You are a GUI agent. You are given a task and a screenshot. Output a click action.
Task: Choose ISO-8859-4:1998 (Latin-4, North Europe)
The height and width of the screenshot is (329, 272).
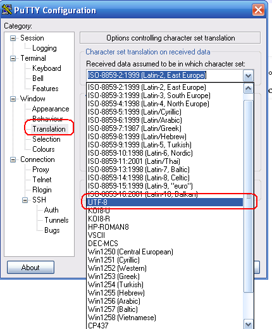[x=165, y=104]
